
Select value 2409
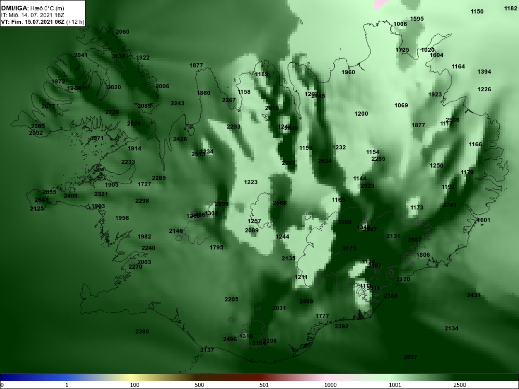pyautogui.click(x=71, y=196)
